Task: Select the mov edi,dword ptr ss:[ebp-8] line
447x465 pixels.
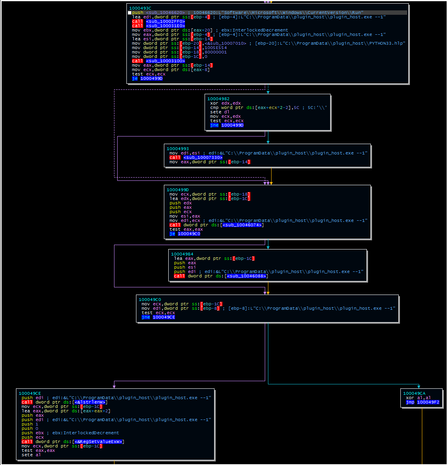Action: point(268,309)
